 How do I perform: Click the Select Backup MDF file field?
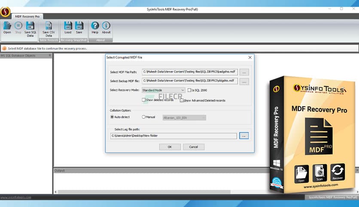coord(189,81)
